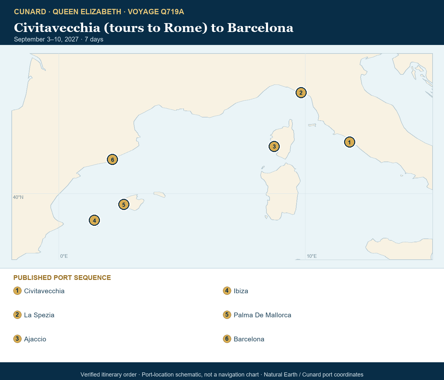Click legend badge 5 beside Palma De Mallorca
444x380 pixels.
(x=227, y=315)
